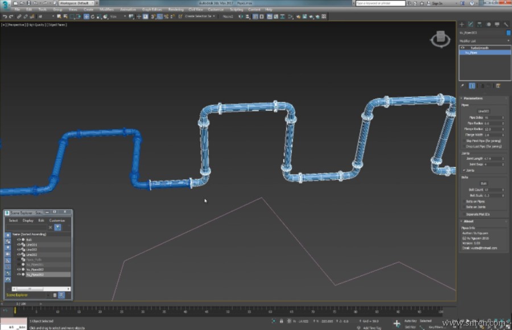Click the Pin Stack icon
The height and width of the screenshot is (330, 512).
(463, 85)
